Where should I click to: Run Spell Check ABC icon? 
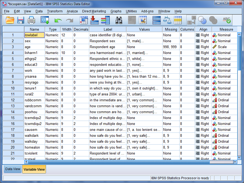[227, 20]
